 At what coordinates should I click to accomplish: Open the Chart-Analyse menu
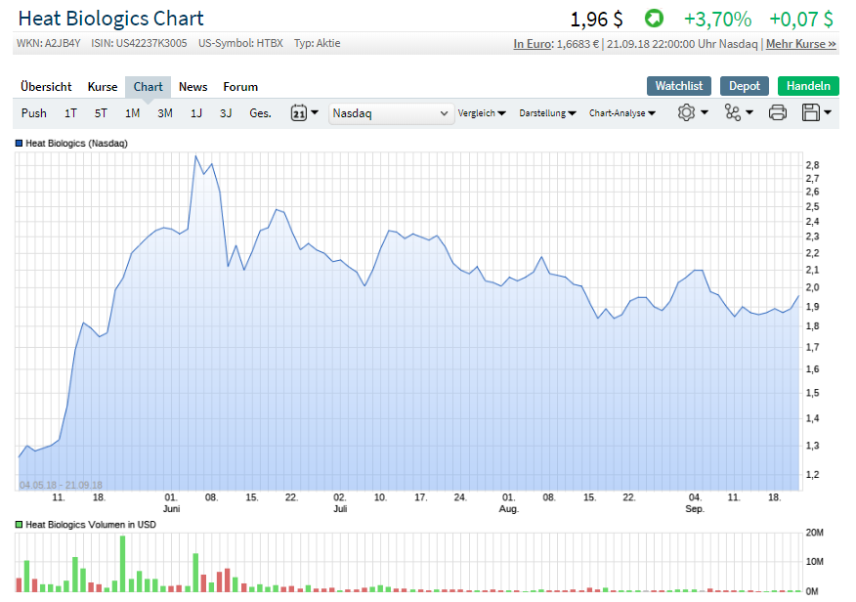point(624,112)
